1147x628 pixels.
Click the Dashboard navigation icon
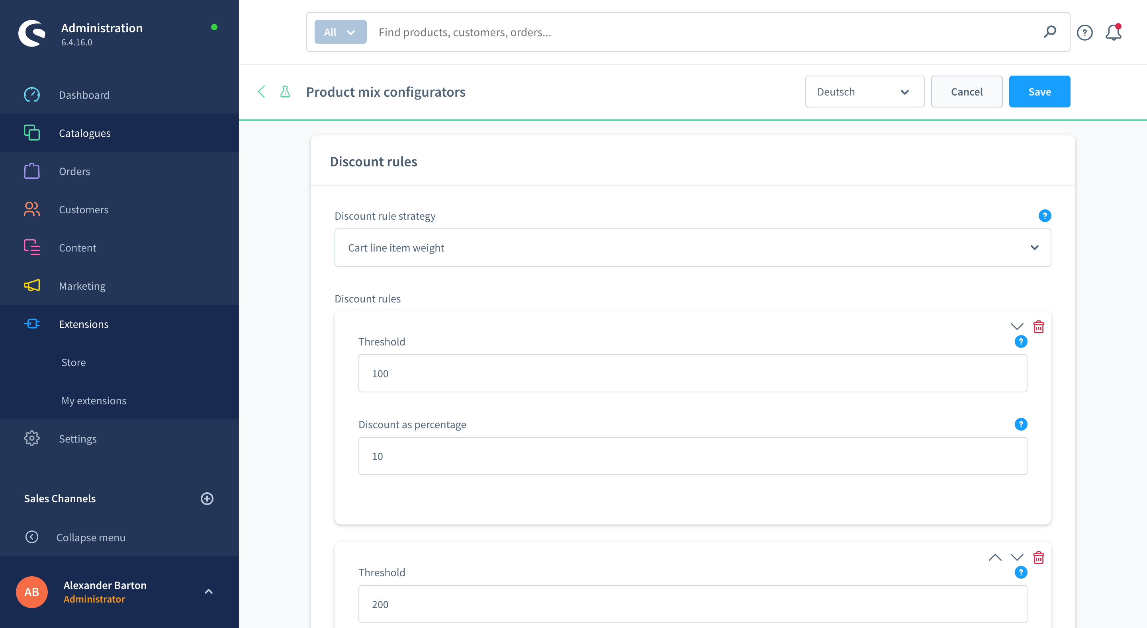[x=31, y=94]
